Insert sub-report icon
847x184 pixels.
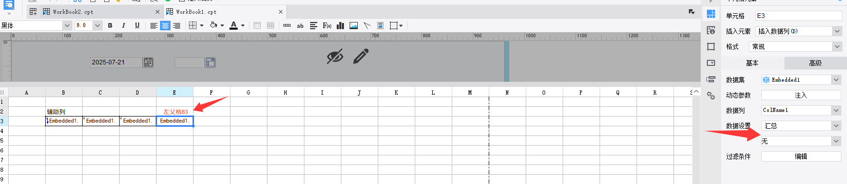click(380, 26)
